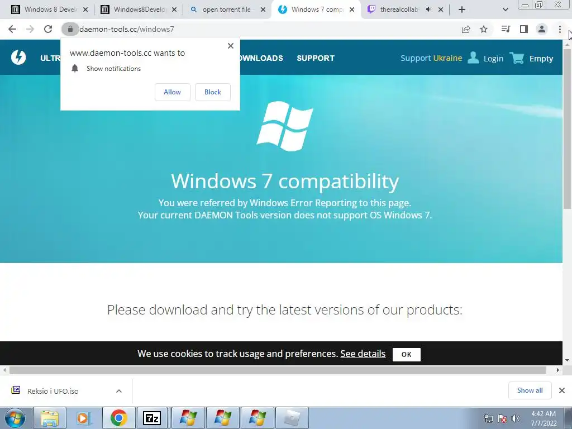Open the Login link

(493, 58)
